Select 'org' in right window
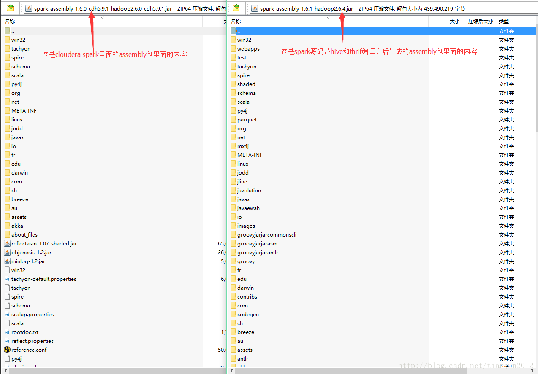 coord(242,128)
